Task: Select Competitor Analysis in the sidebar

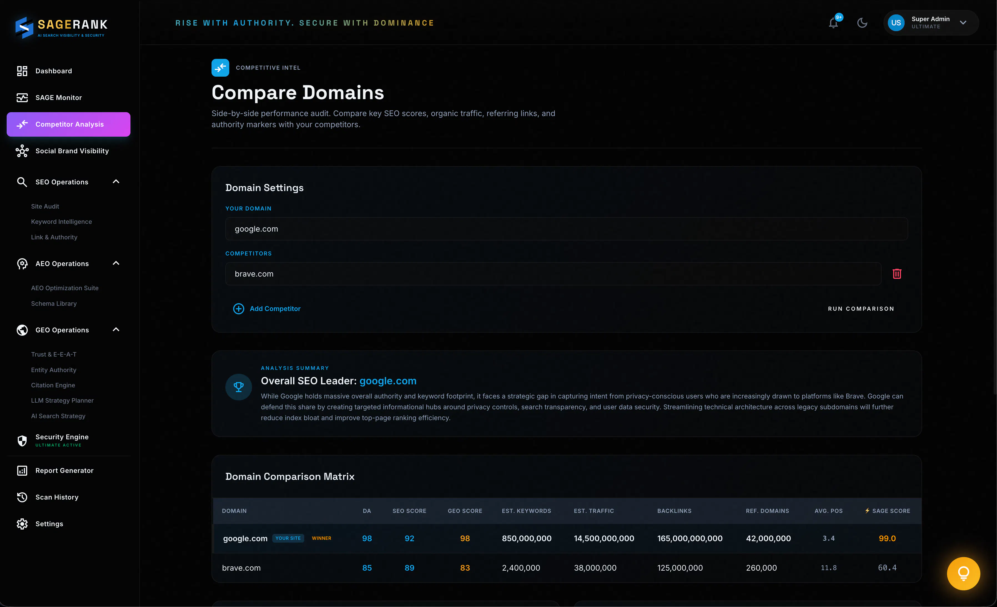Action: point(68,124)
